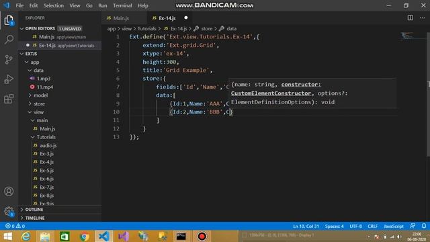The height and width of the screenshot is (242, 430).
Task: Launch Internet Explorer from taskbar
Action: (26, 236)
